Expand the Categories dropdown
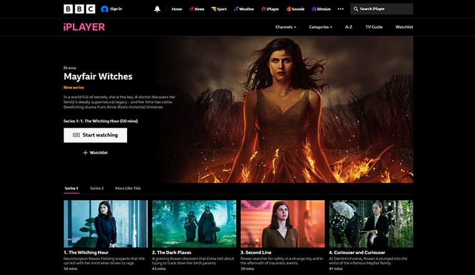The width and height of the screenshot is (475, 275). pos(320,27)
